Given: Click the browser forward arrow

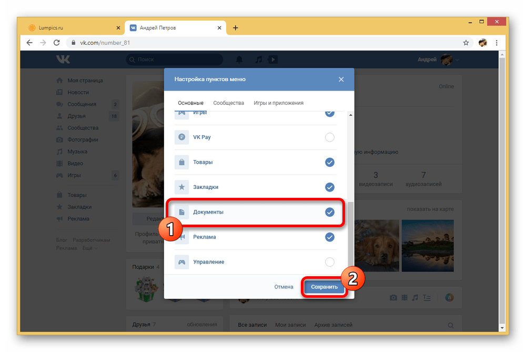Looking at the screenshot, I should 43,43.
